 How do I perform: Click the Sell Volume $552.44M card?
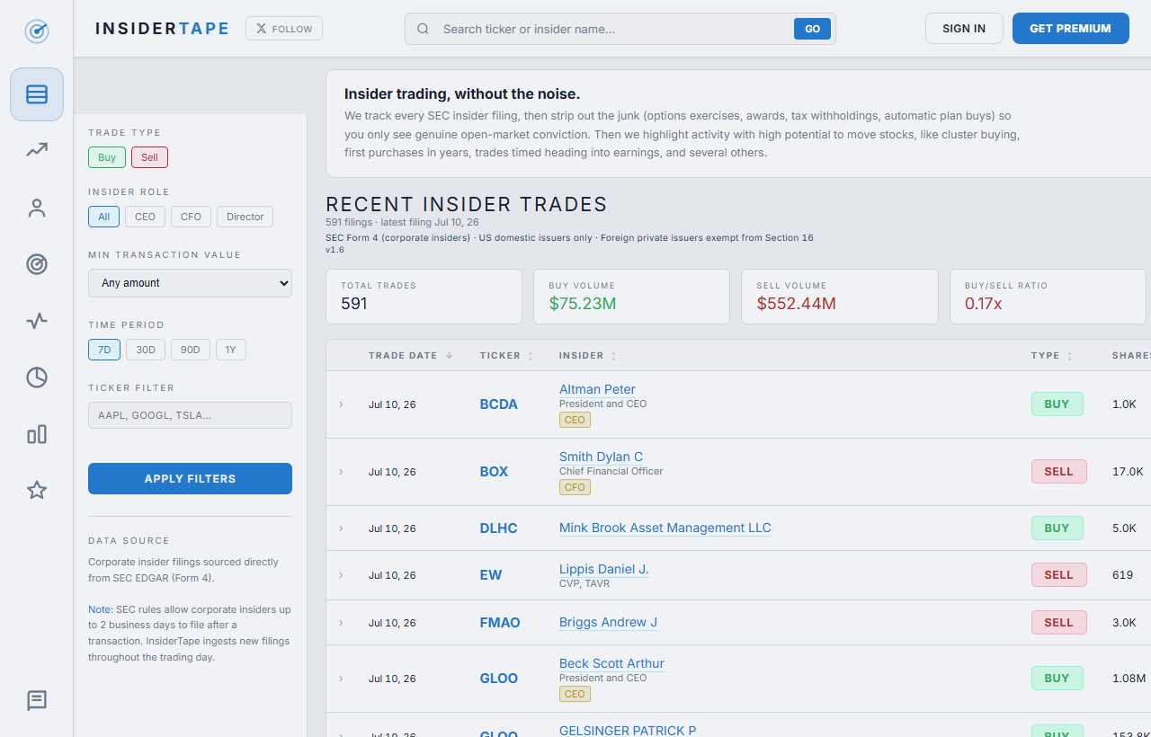pos(839,297)
